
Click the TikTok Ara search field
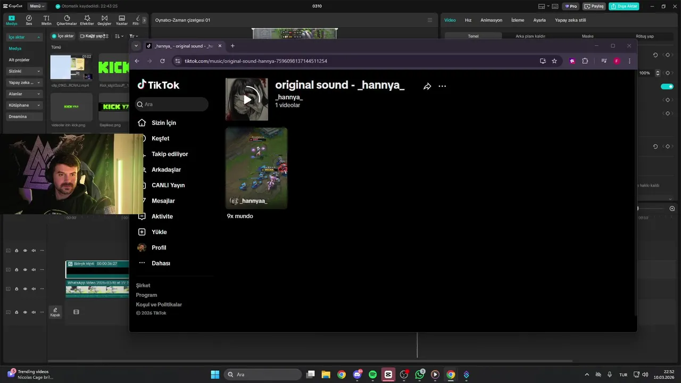click(x=172, y=104)
